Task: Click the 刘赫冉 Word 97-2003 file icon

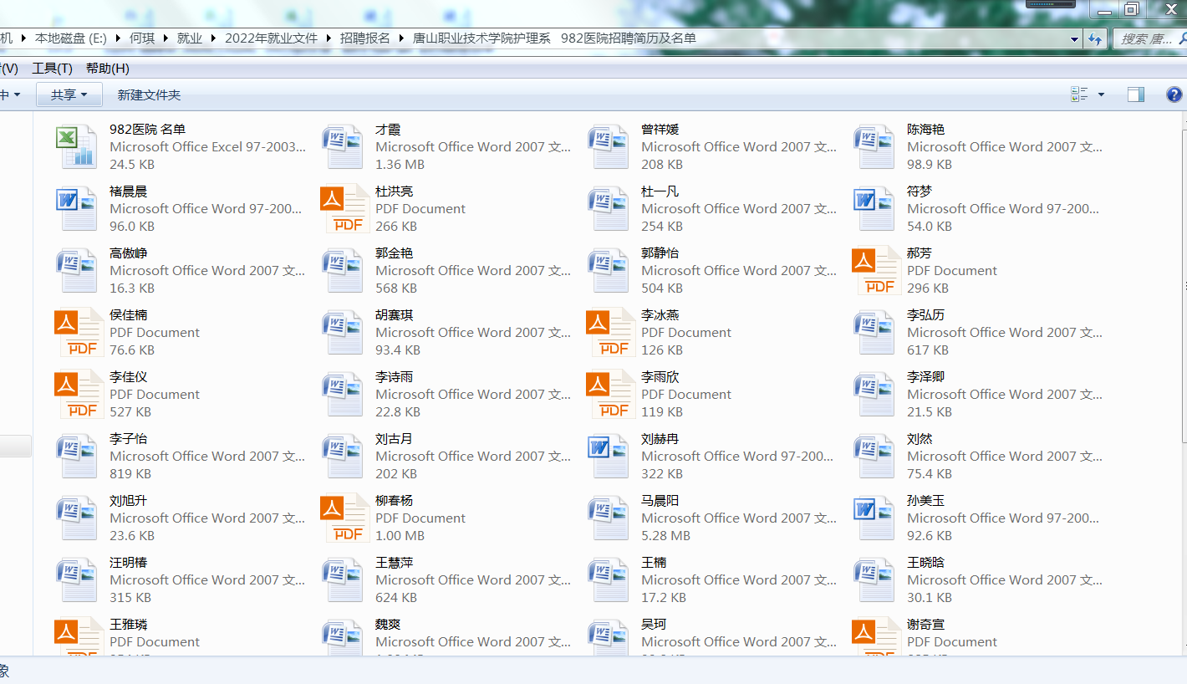Action: point(609,457)
